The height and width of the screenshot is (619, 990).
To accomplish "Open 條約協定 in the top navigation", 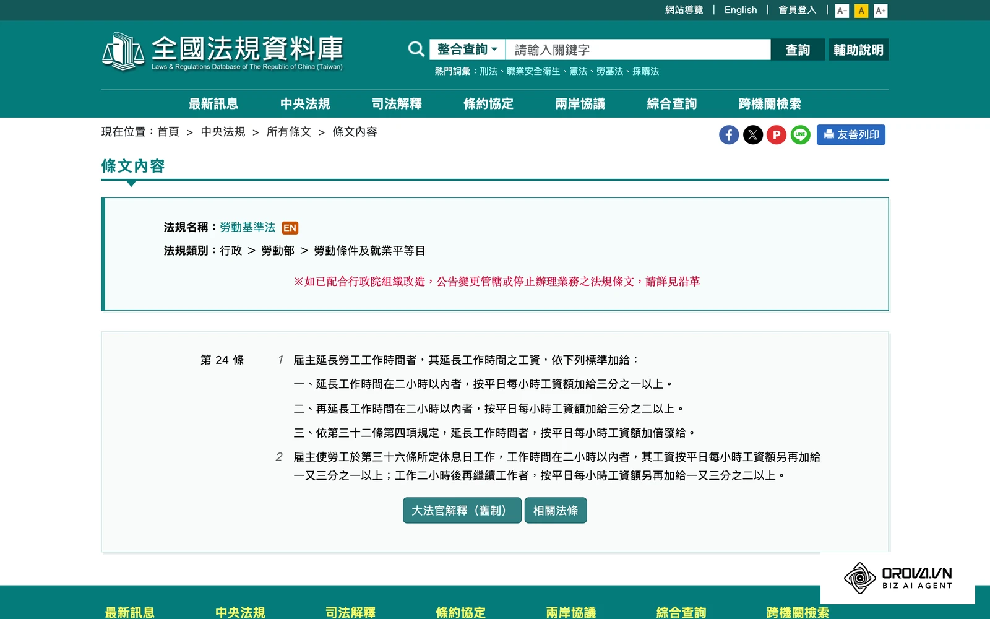I will click(488, 103).
